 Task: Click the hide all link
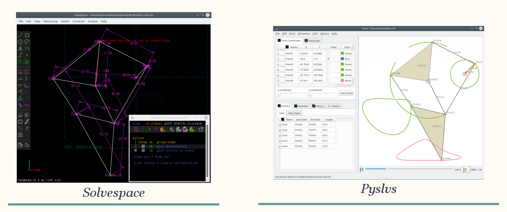pos(163,157)
